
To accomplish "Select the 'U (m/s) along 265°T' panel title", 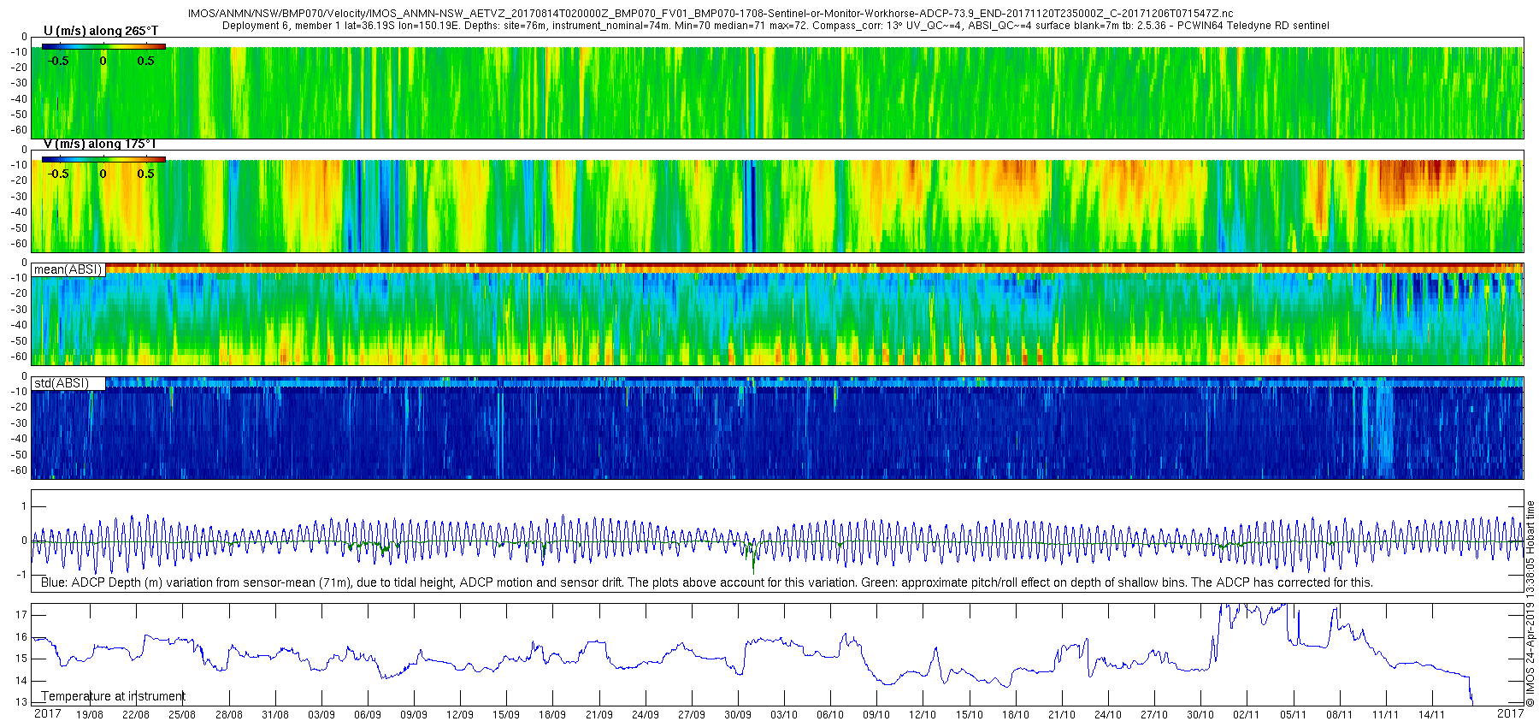I will (x=101, y=31).
